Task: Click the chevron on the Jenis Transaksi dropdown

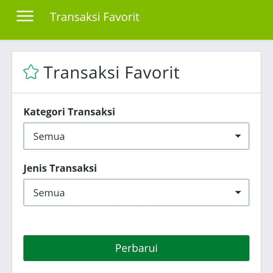Action: [x=238, y=192]
